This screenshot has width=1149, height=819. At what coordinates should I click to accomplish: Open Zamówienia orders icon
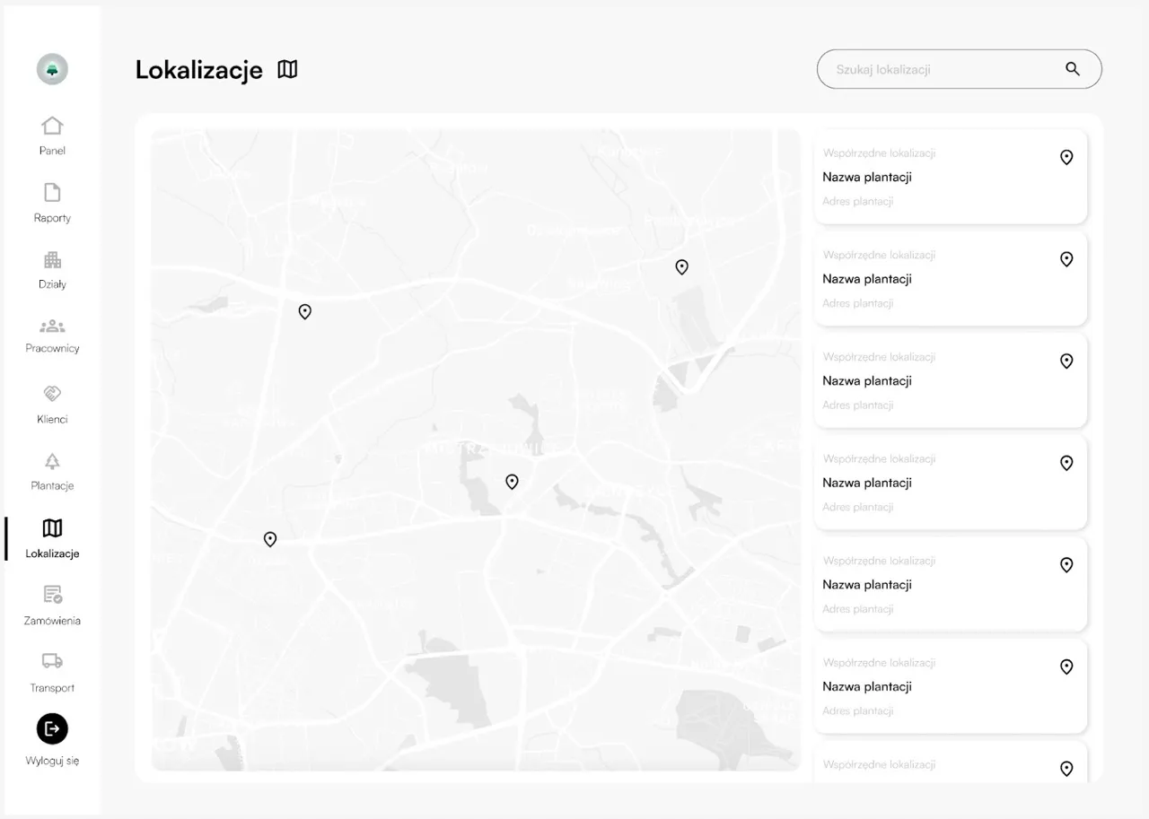pyautogui.click(x=52, y=595)
